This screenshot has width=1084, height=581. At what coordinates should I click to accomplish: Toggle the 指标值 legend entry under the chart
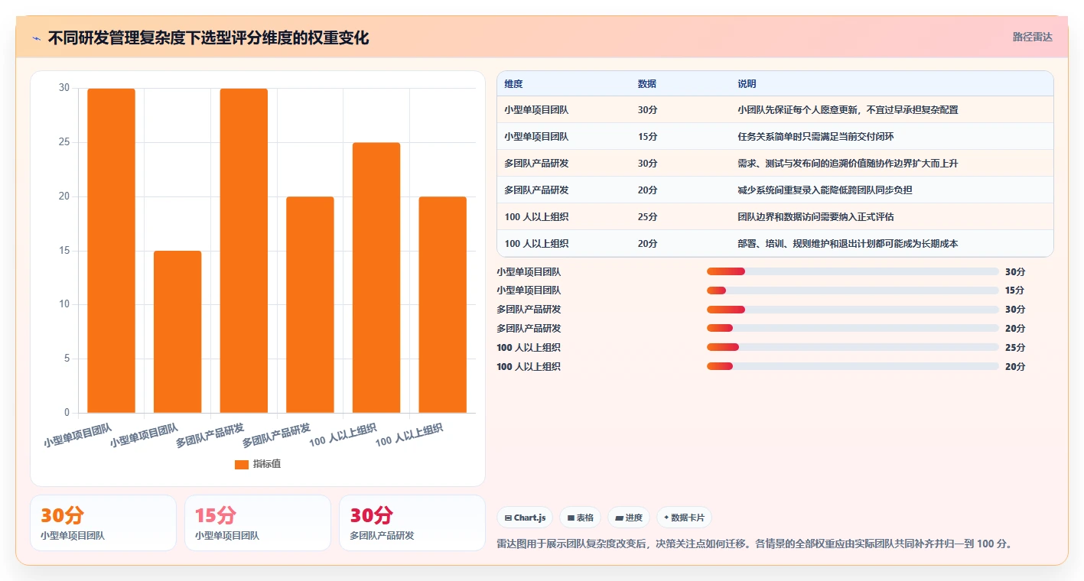tap(258, 464)
